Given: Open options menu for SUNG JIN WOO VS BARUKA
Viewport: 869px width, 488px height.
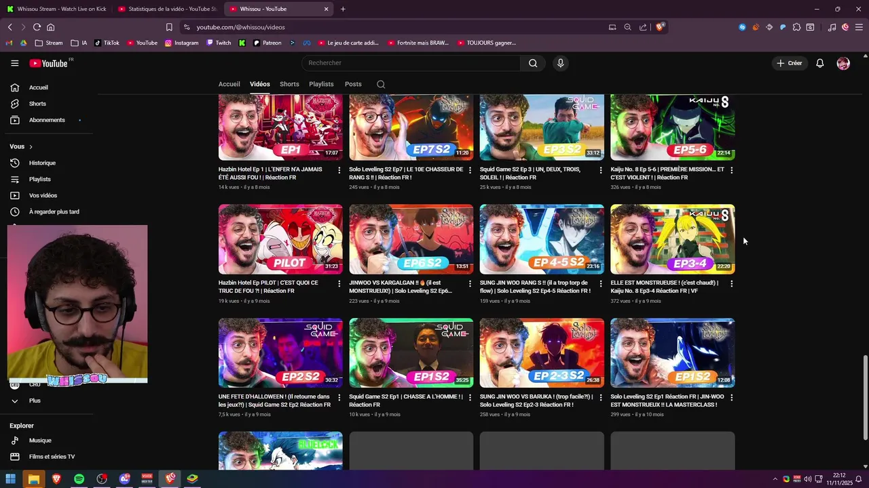Looking at the screenshot, I should pyautogui.click(x=601, y=397).
